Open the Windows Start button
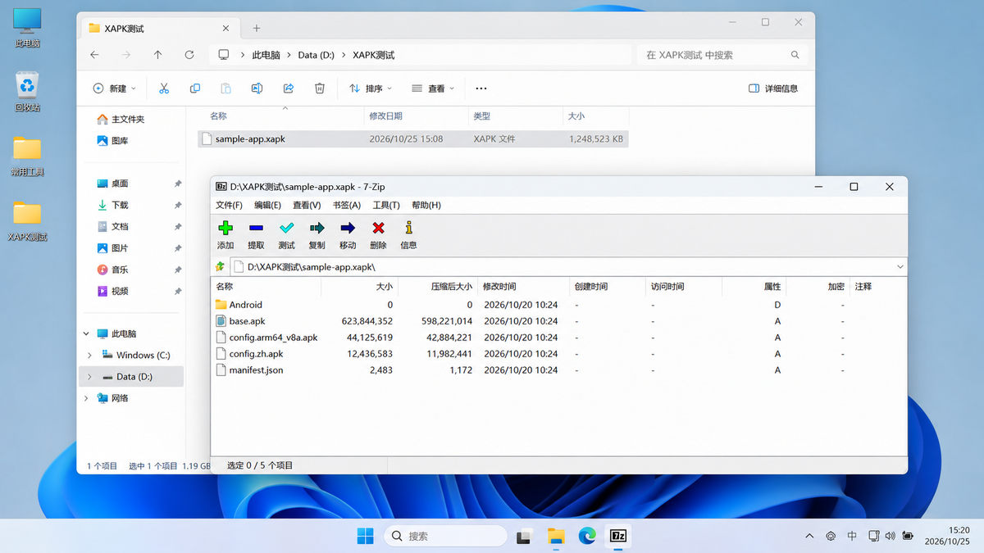 click(365, 536)
